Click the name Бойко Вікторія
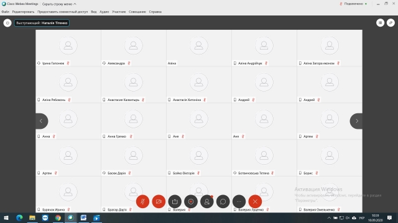The image size is (398, 223). pos(183,173)
